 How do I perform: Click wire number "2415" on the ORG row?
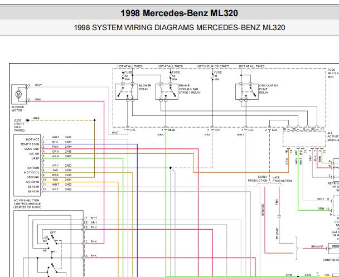(x=68, y=152)
